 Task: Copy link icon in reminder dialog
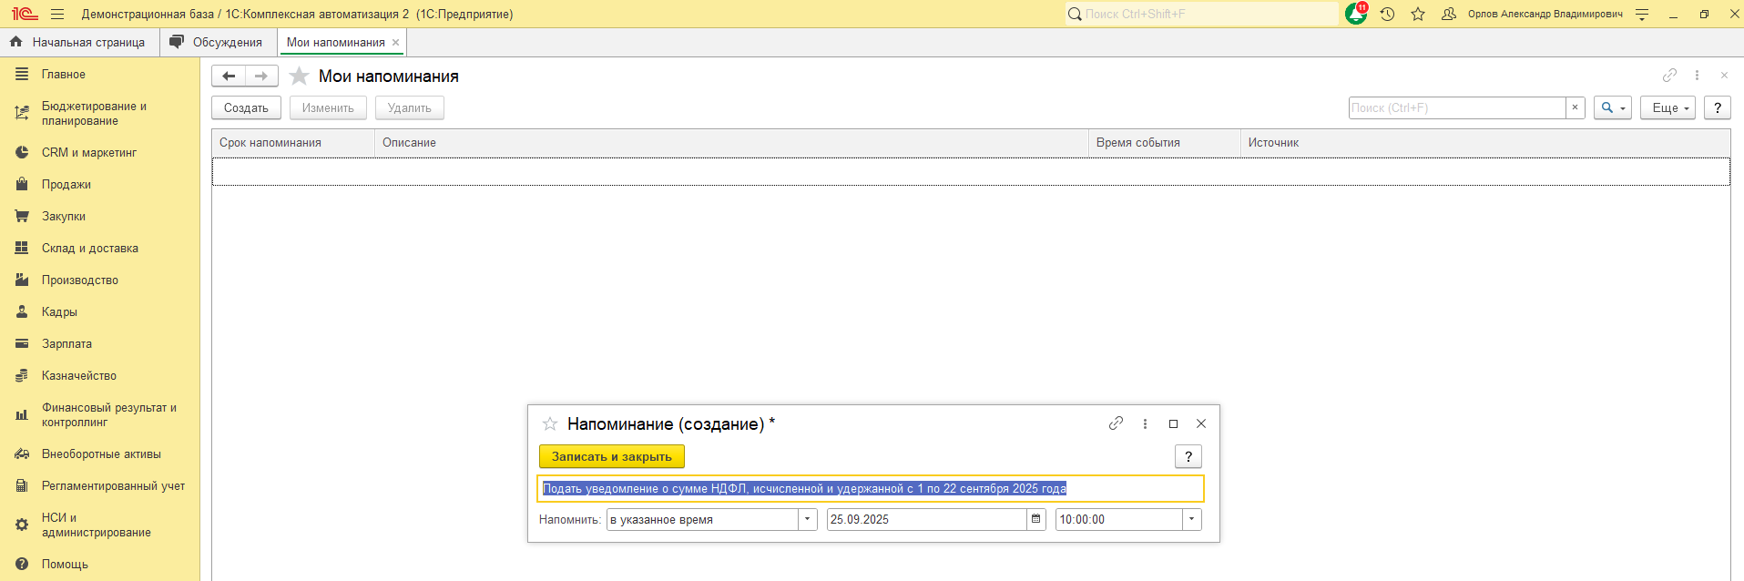pyautogui.click(x=1116, y=423)
